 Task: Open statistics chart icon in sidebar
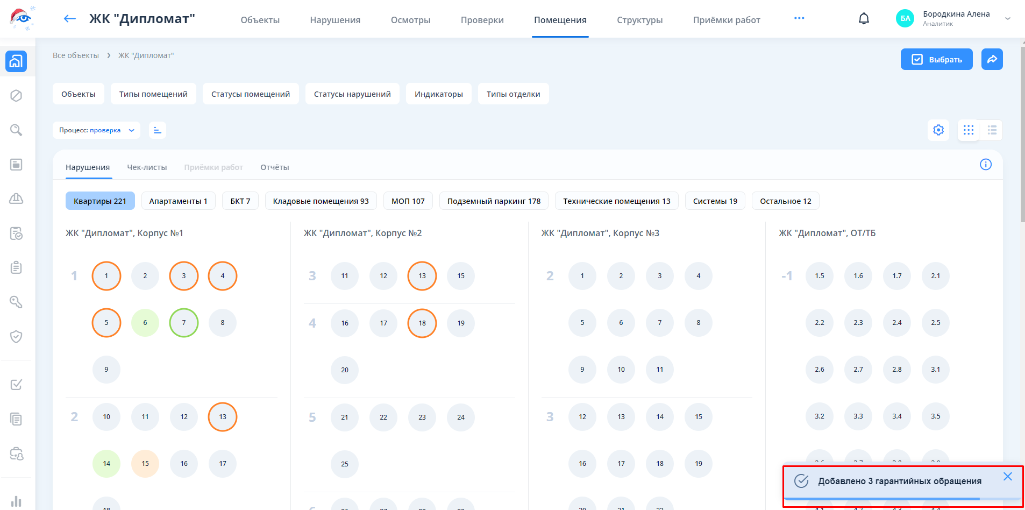16,501
